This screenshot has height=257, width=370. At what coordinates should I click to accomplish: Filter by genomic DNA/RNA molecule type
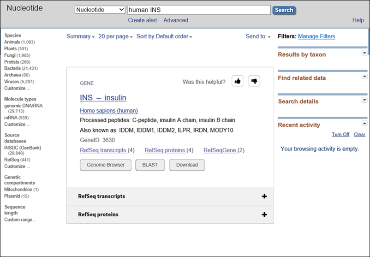point(24,108)
